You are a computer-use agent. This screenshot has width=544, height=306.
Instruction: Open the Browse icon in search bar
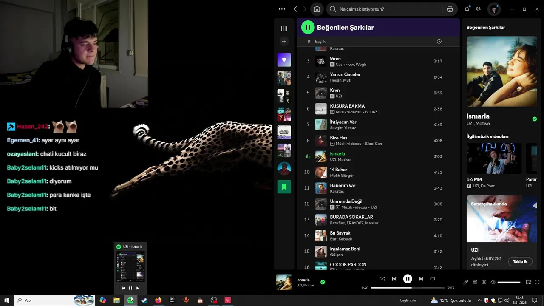(450, 9)
